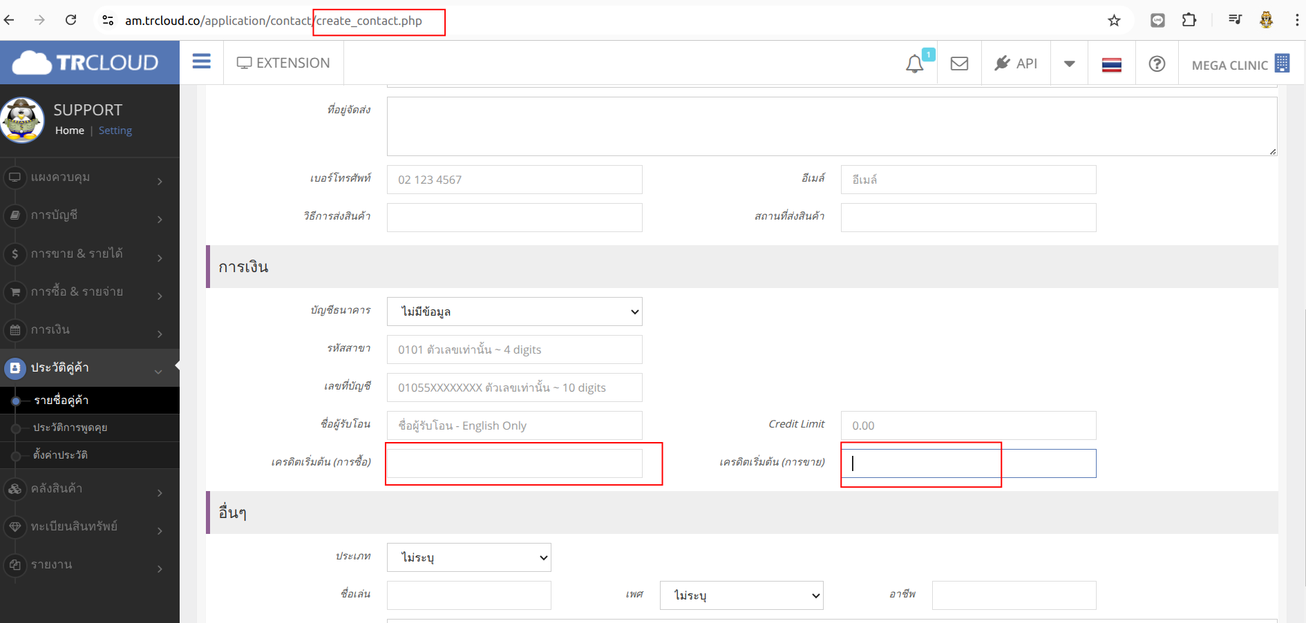Focus the สถานที่ส่งสินค้า field
The width and height of the screenshot is (1306, 623).
click(x=968, y=218)
